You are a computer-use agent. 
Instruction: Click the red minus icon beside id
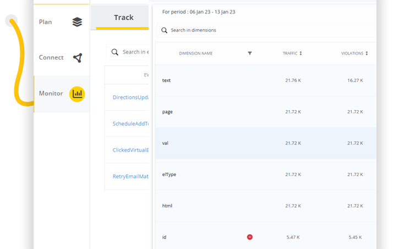(249, 237)
